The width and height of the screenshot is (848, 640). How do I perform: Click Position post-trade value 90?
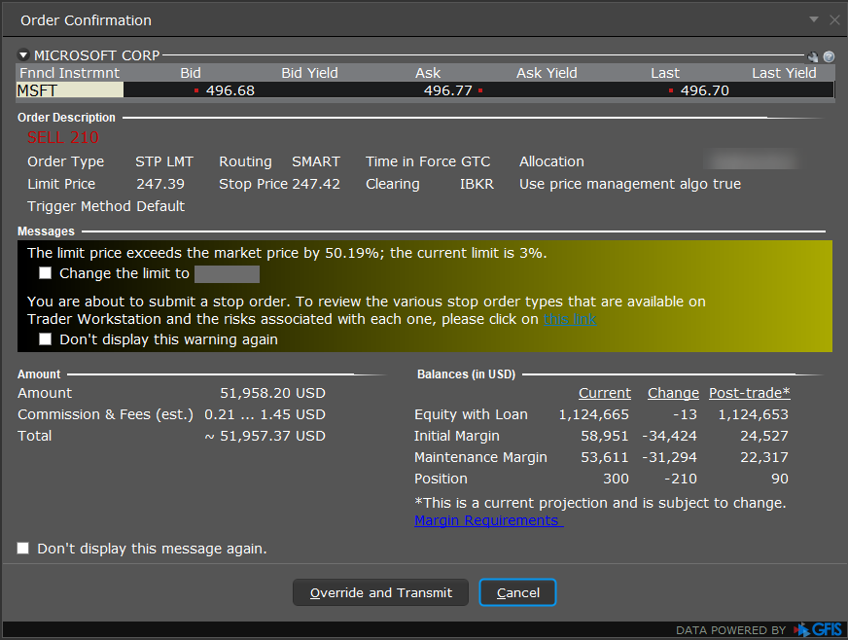coord(780,479)
